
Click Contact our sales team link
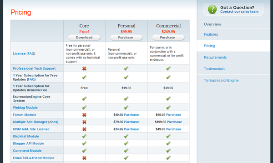click(x=239, y=12)
